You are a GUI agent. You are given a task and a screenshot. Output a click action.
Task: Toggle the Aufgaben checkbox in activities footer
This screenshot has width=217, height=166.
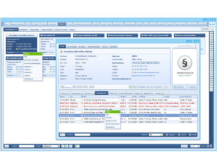(167, 135)
